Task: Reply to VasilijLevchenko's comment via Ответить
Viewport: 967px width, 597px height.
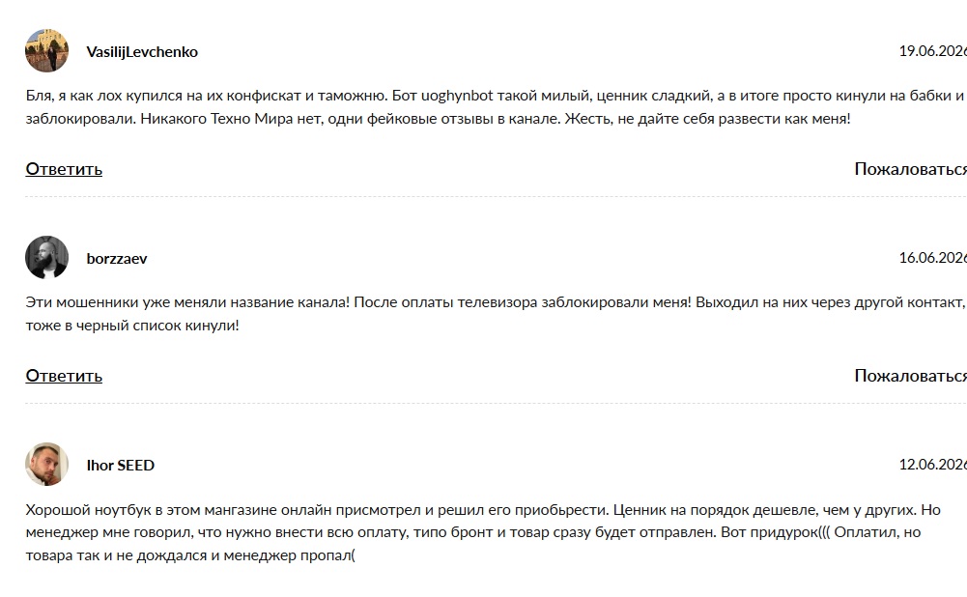Action: 64,169
